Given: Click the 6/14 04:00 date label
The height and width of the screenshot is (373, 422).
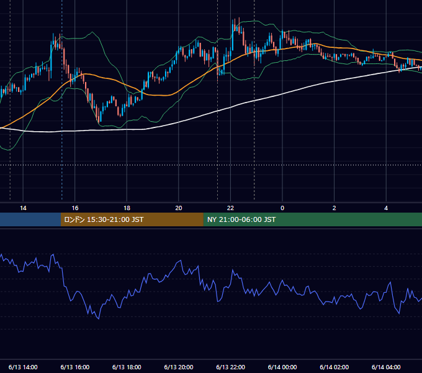Looking at the screenshot, I should pyautogui.click(x=386, y=367).
